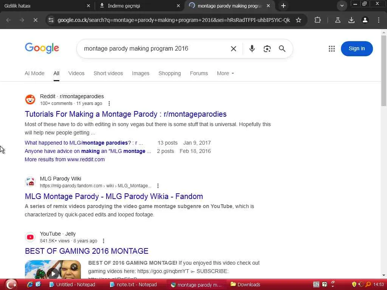Click the Google logo
The height and width of the screenshot is (290, 387).
[42, 48]
